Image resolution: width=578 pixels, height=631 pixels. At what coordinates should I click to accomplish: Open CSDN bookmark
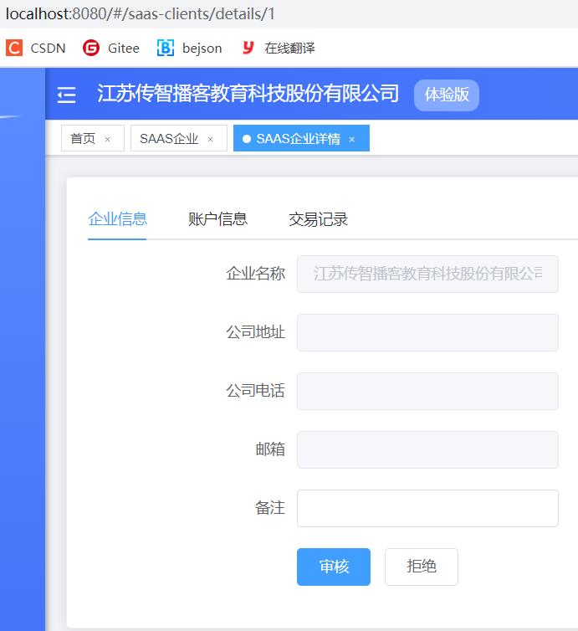[36, 48]
